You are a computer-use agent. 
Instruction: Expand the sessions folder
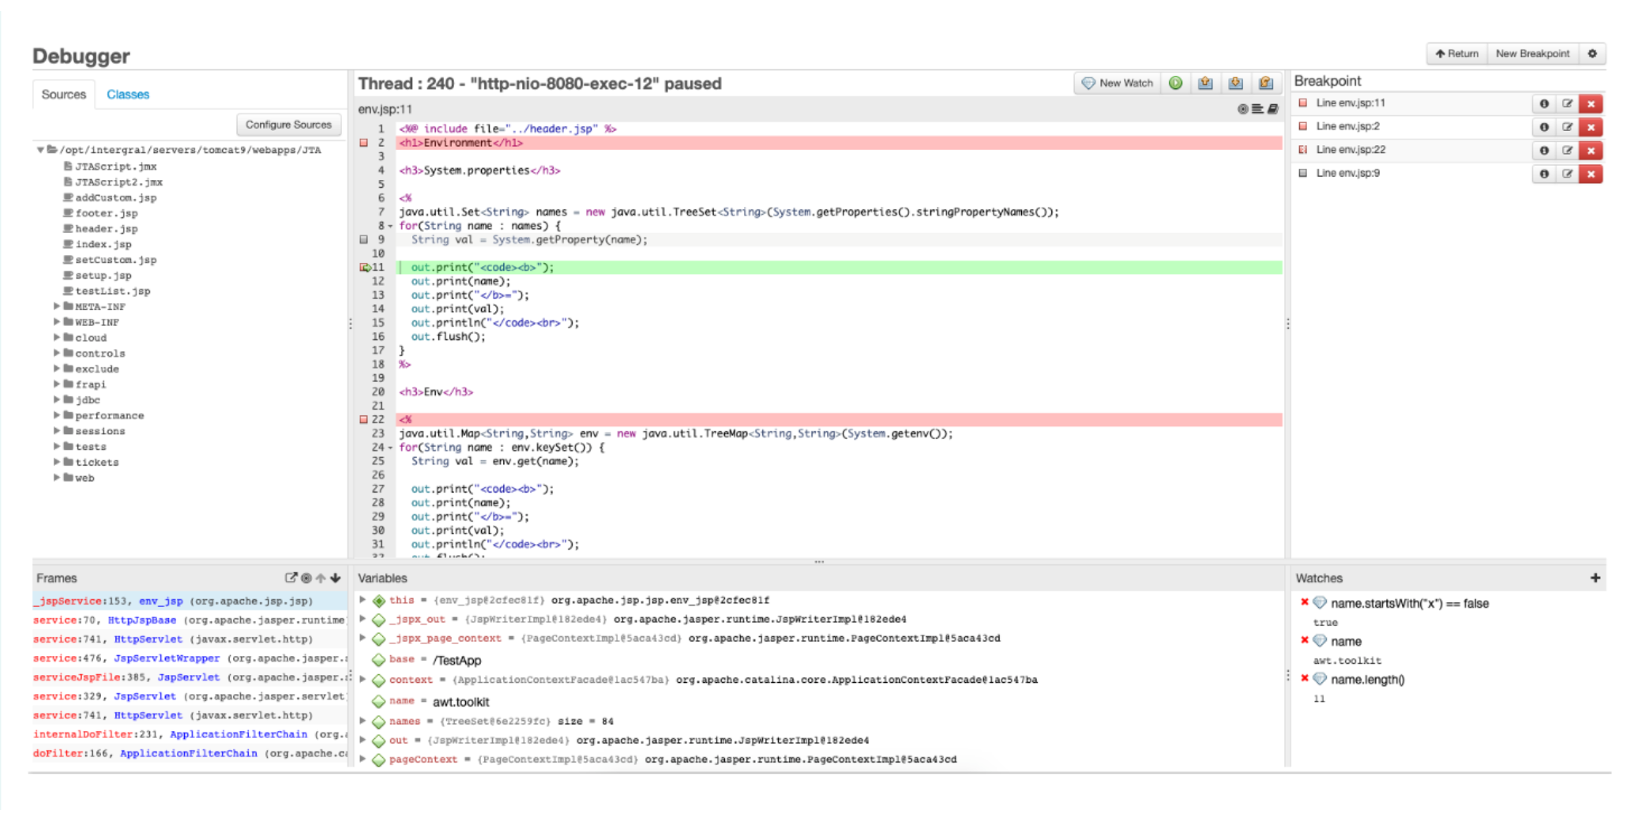coord(57,431)
